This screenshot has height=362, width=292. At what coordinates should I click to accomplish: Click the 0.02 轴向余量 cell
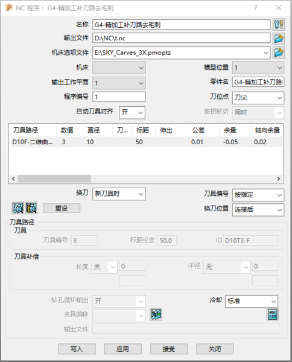point(260,142)
